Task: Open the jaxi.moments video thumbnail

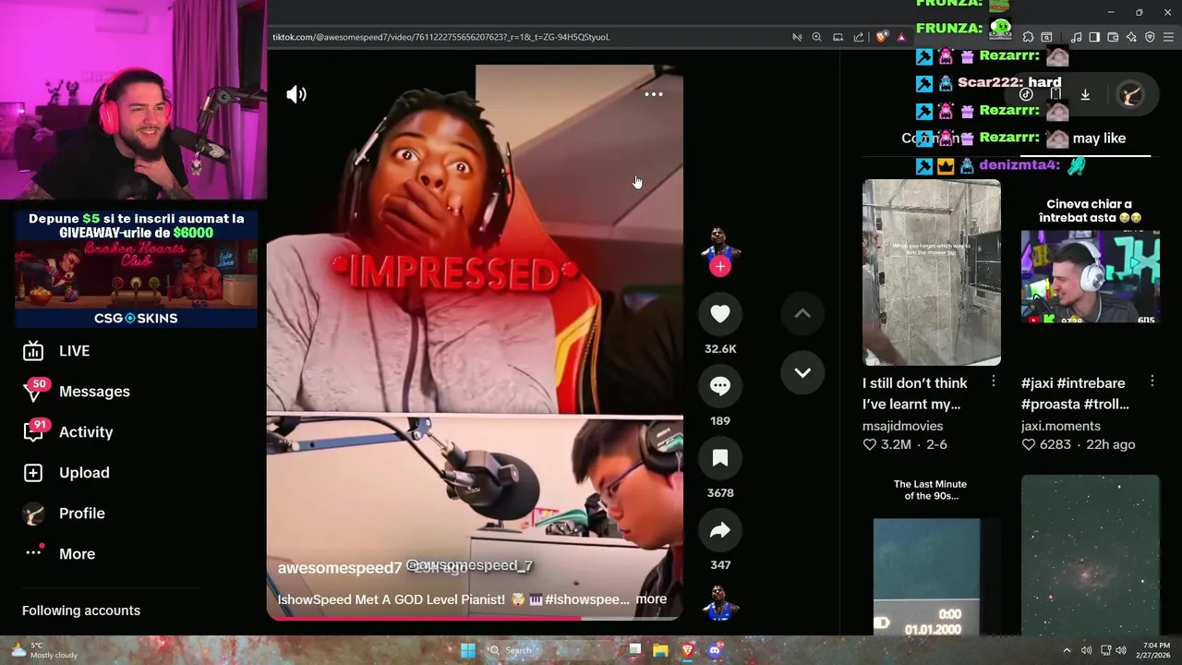Action: 1090,272
